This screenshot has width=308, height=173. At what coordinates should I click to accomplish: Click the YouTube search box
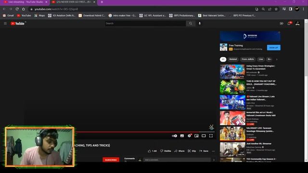tap(145, 24)
